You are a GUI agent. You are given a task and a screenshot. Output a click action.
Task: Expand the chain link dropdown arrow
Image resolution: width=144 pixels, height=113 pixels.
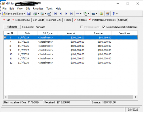pos(96,14)
